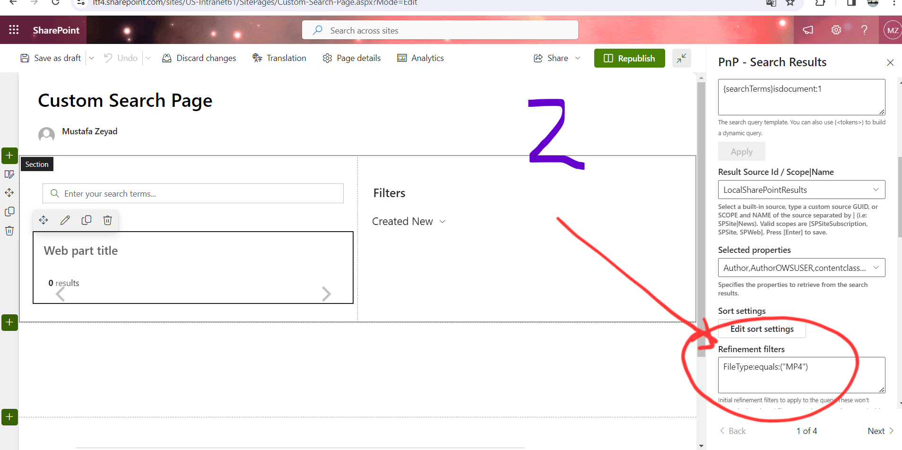
Task: Go to next results page chevron
Action: [x=326, y=294]
